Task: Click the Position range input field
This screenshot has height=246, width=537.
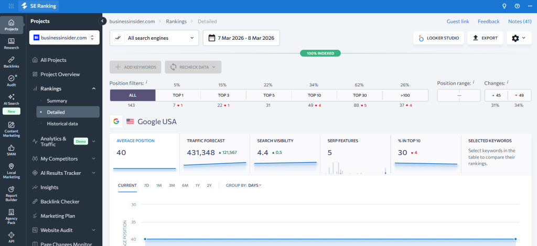Action: click(x=459, y=95)
